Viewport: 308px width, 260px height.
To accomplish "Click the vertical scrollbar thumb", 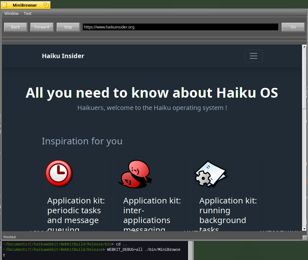I will tap(304, 79).
